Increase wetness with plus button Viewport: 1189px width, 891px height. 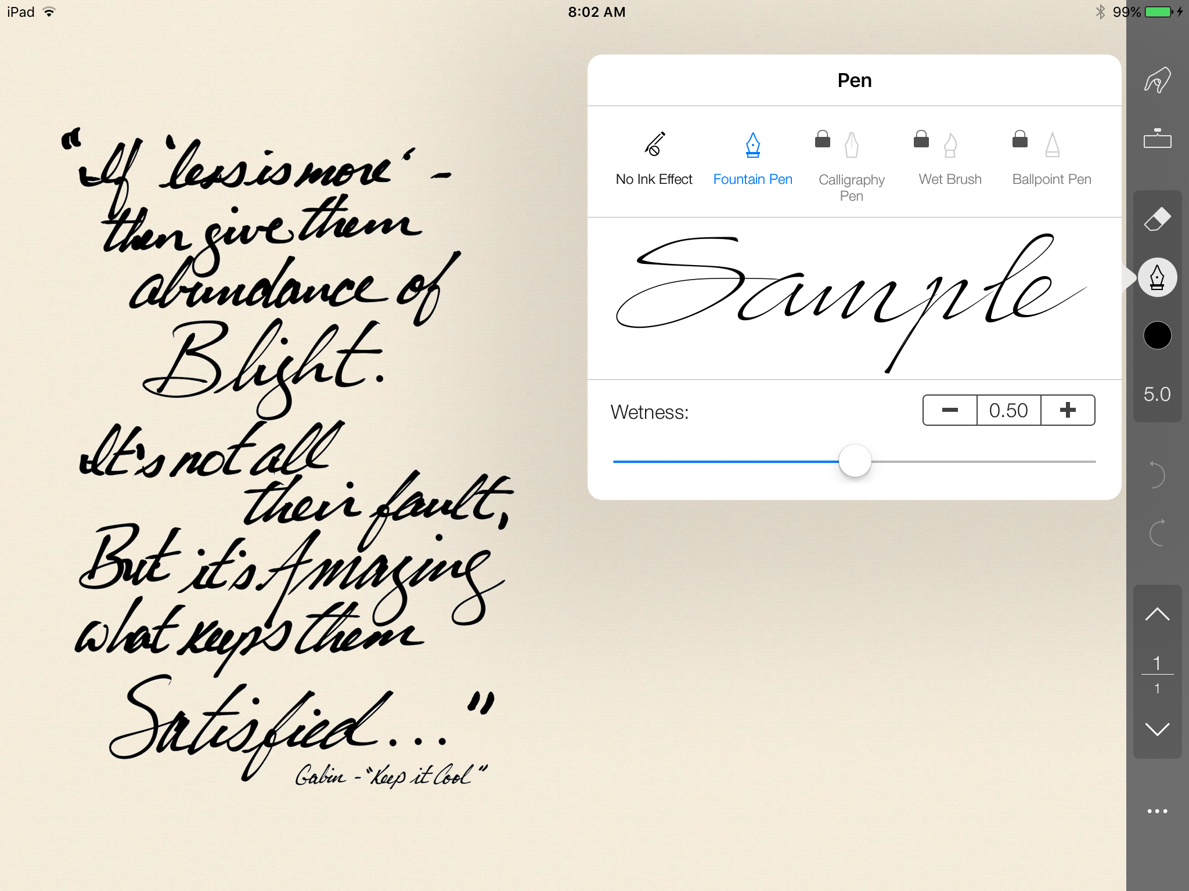pos(1068,410)
